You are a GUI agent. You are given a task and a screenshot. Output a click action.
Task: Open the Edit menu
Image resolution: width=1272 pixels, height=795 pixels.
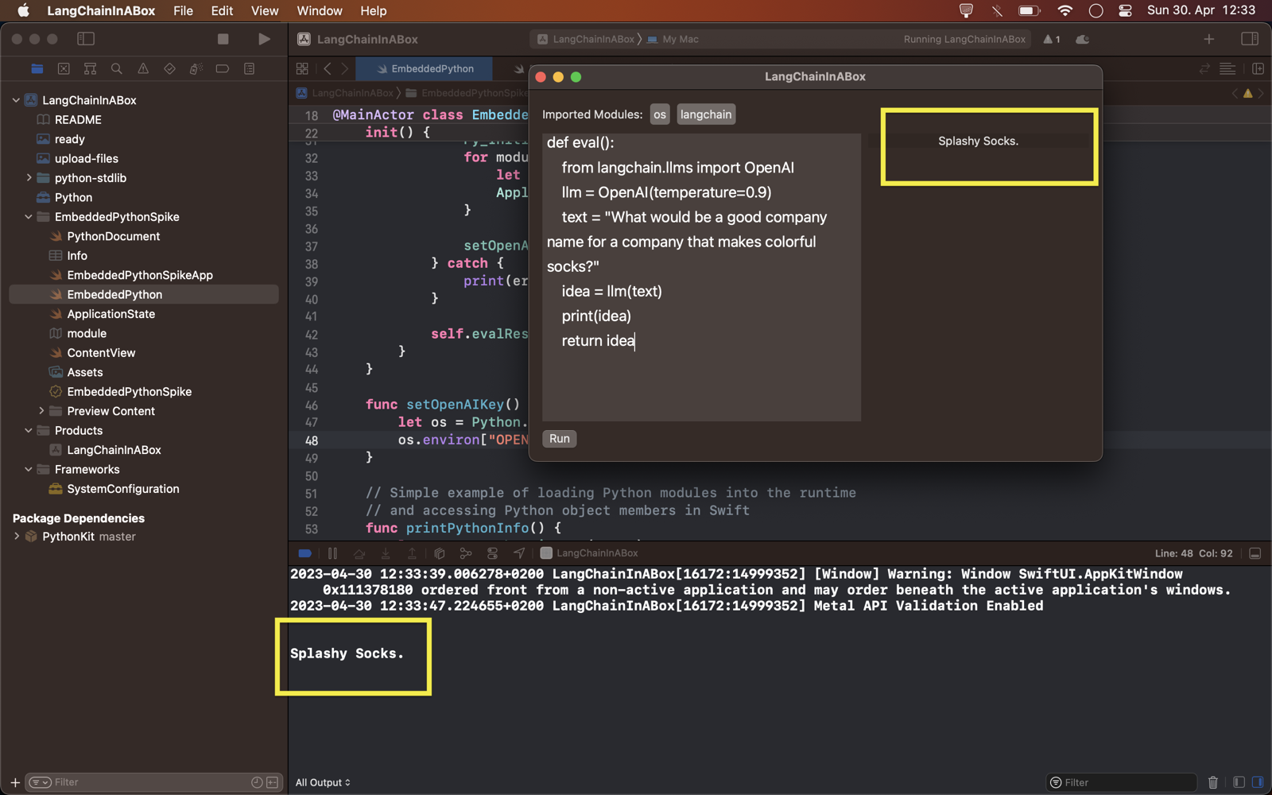222,11
